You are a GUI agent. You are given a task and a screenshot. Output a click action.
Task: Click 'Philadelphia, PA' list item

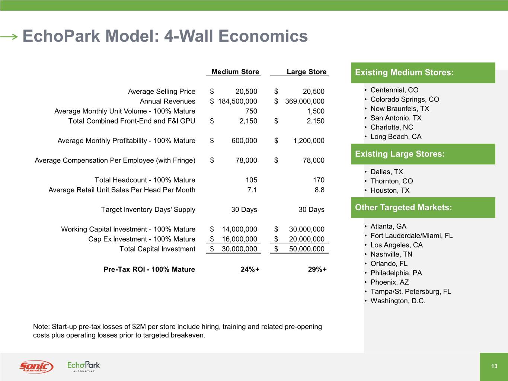(x=396, y=273)
